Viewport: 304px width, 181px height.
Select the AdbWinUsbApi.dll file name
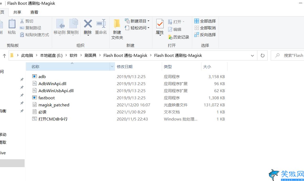56,91
